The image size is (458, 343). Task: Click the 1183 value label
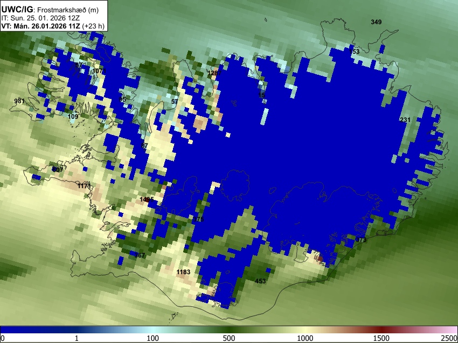tap(183, 272)
